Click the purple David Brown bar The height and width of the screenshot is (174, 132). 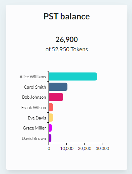pyautogui.click(x=50, y=138)
